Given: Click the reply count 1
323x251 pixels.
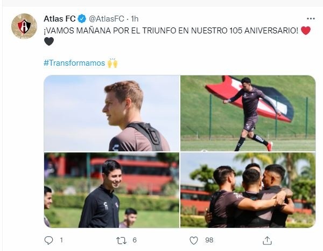Looking at the screenshot, I should (61, 240).
